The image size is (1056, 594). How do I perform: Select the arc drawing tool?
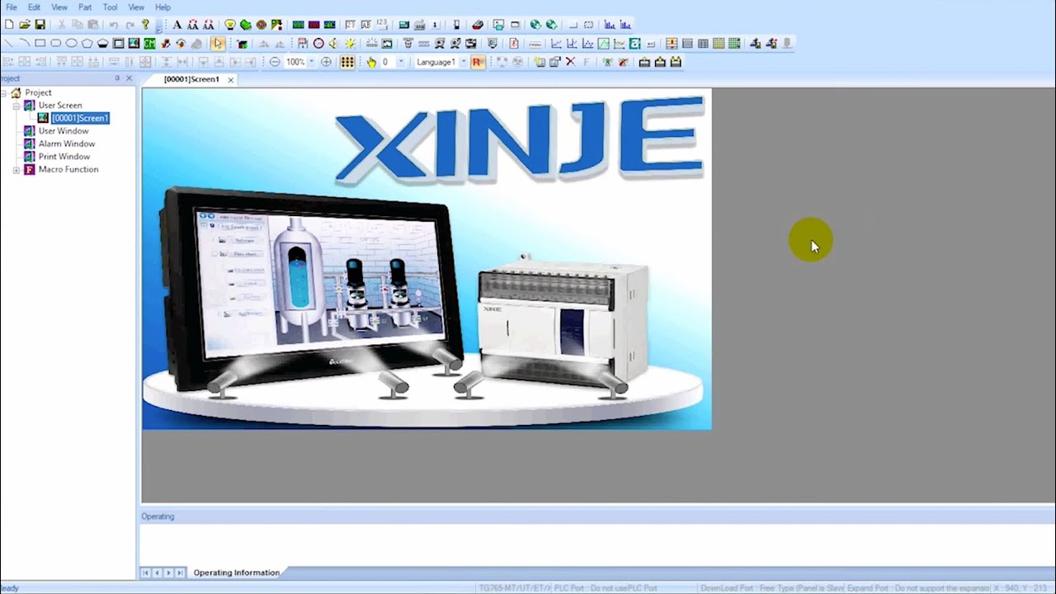click(x=24, y=43)
